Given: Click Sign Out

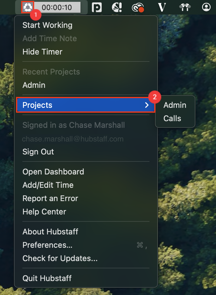Looking at the screenshot, I should pos(38,152).
